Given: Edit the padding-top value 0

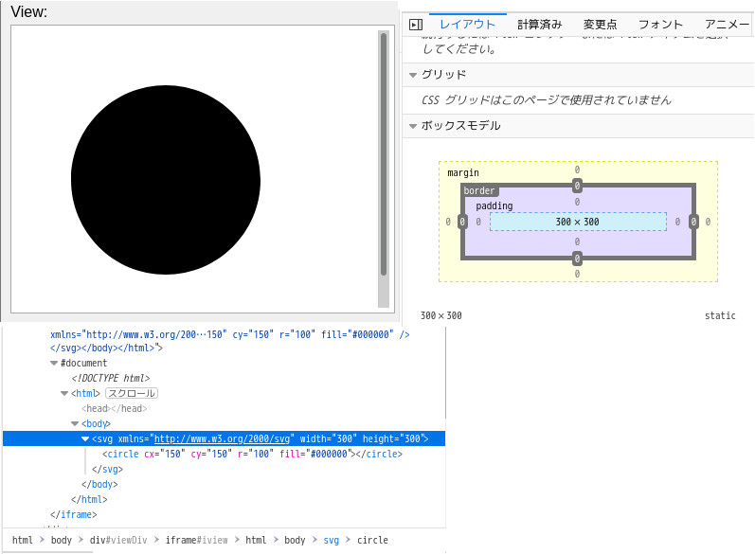Looking at the screenshot, I should (x=577, y=202).
